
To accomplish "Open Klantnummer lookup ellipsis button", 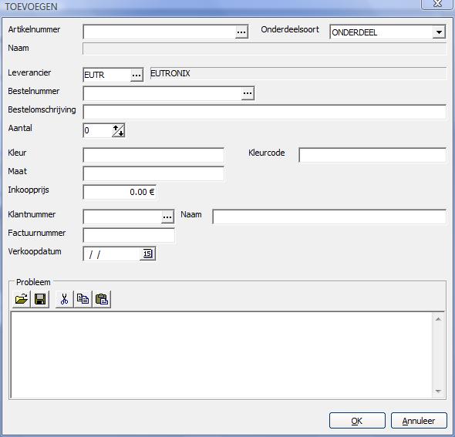I will (x=167, y=217).
